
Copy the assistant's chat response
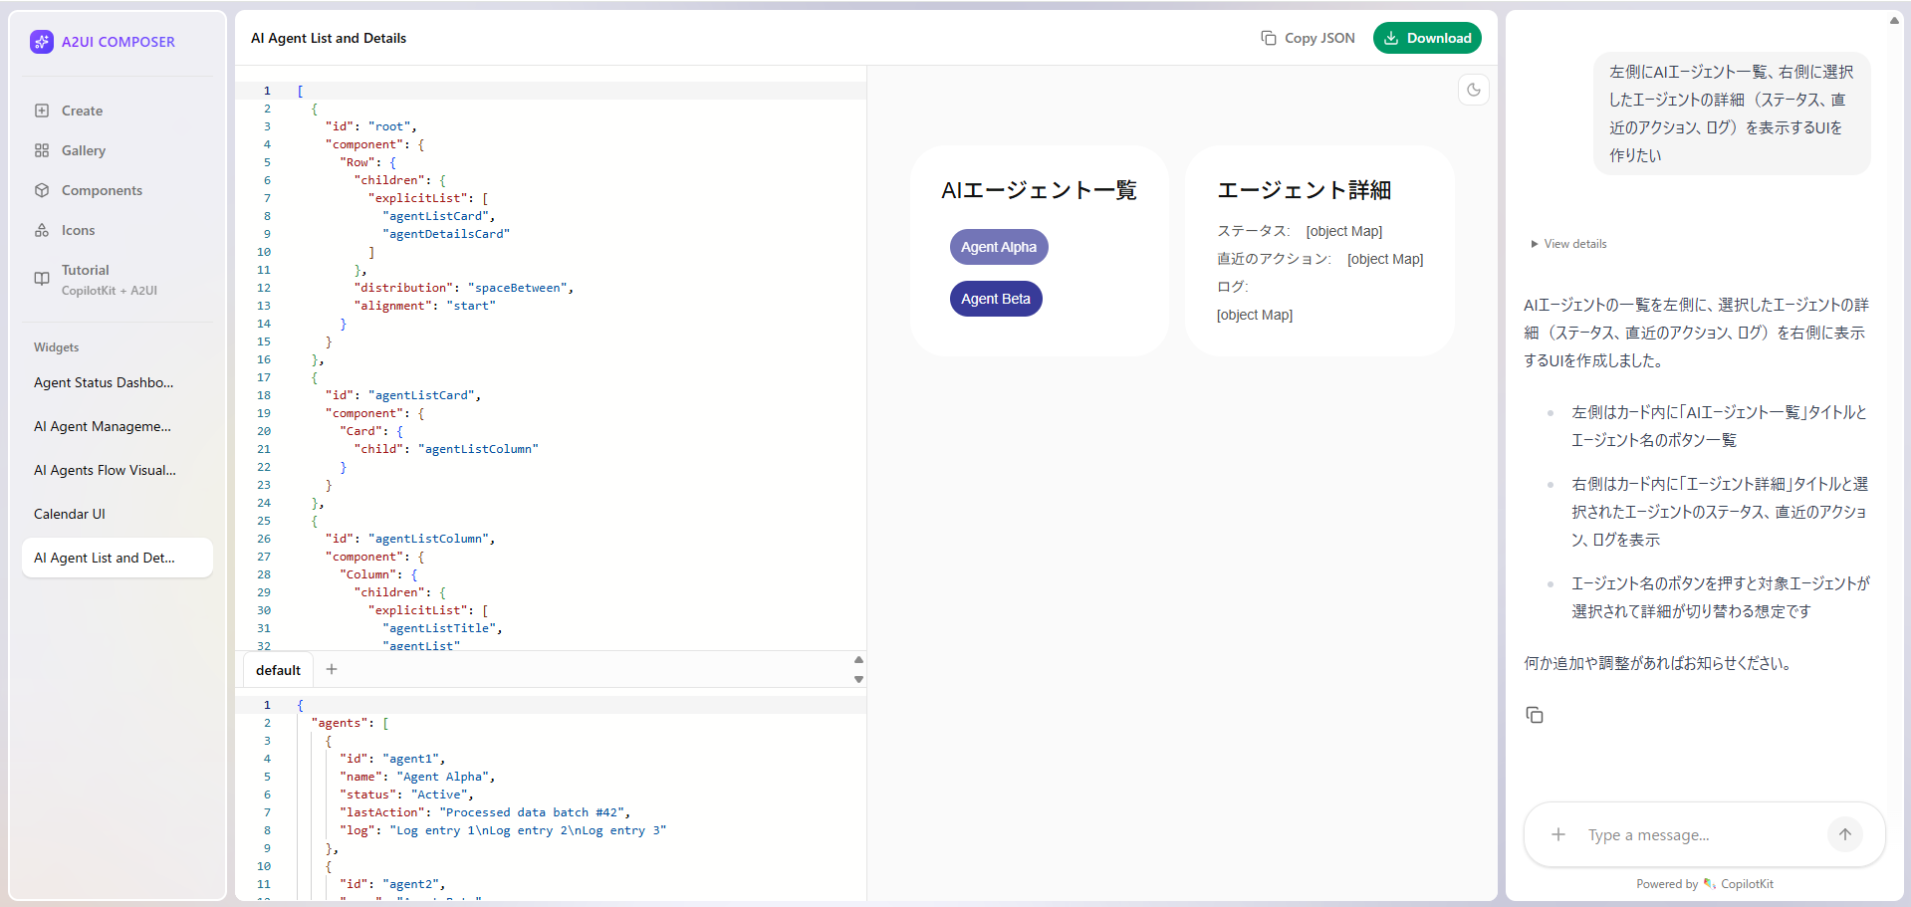coord(1535,715)
